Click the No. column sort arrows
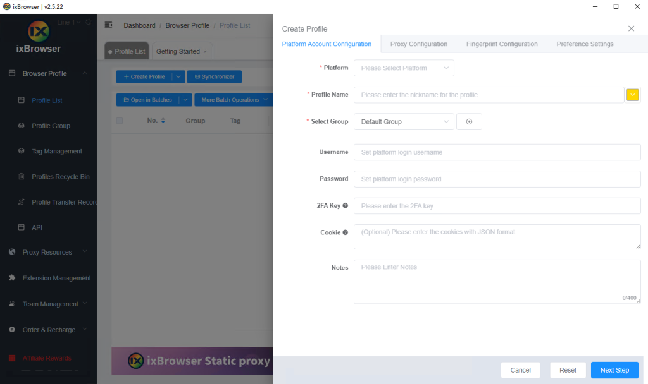 (x=163, y=121)
